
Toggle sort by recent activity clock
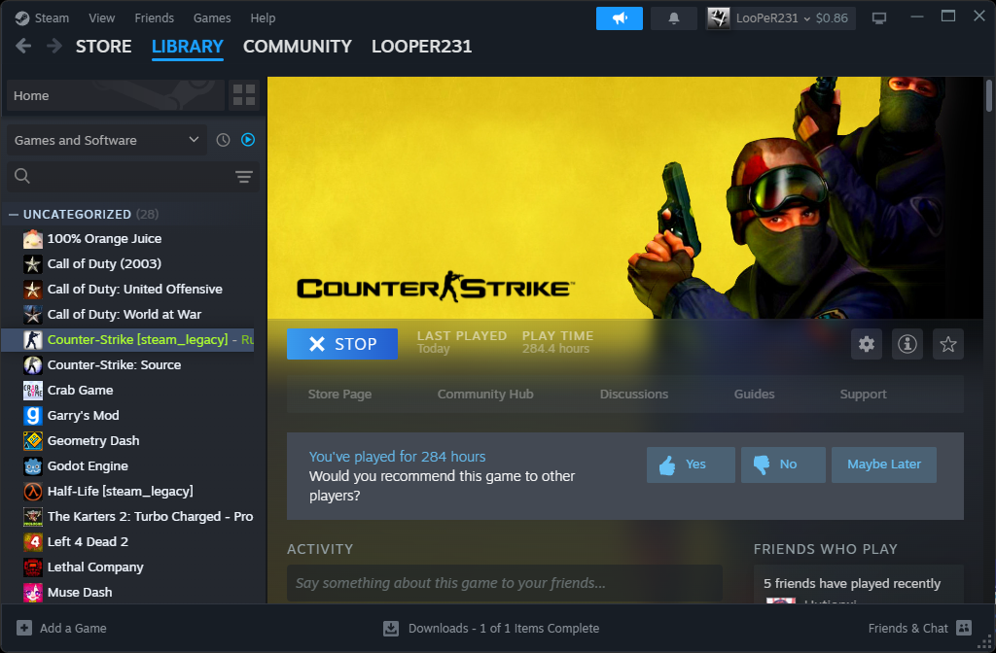click(223, 140)
